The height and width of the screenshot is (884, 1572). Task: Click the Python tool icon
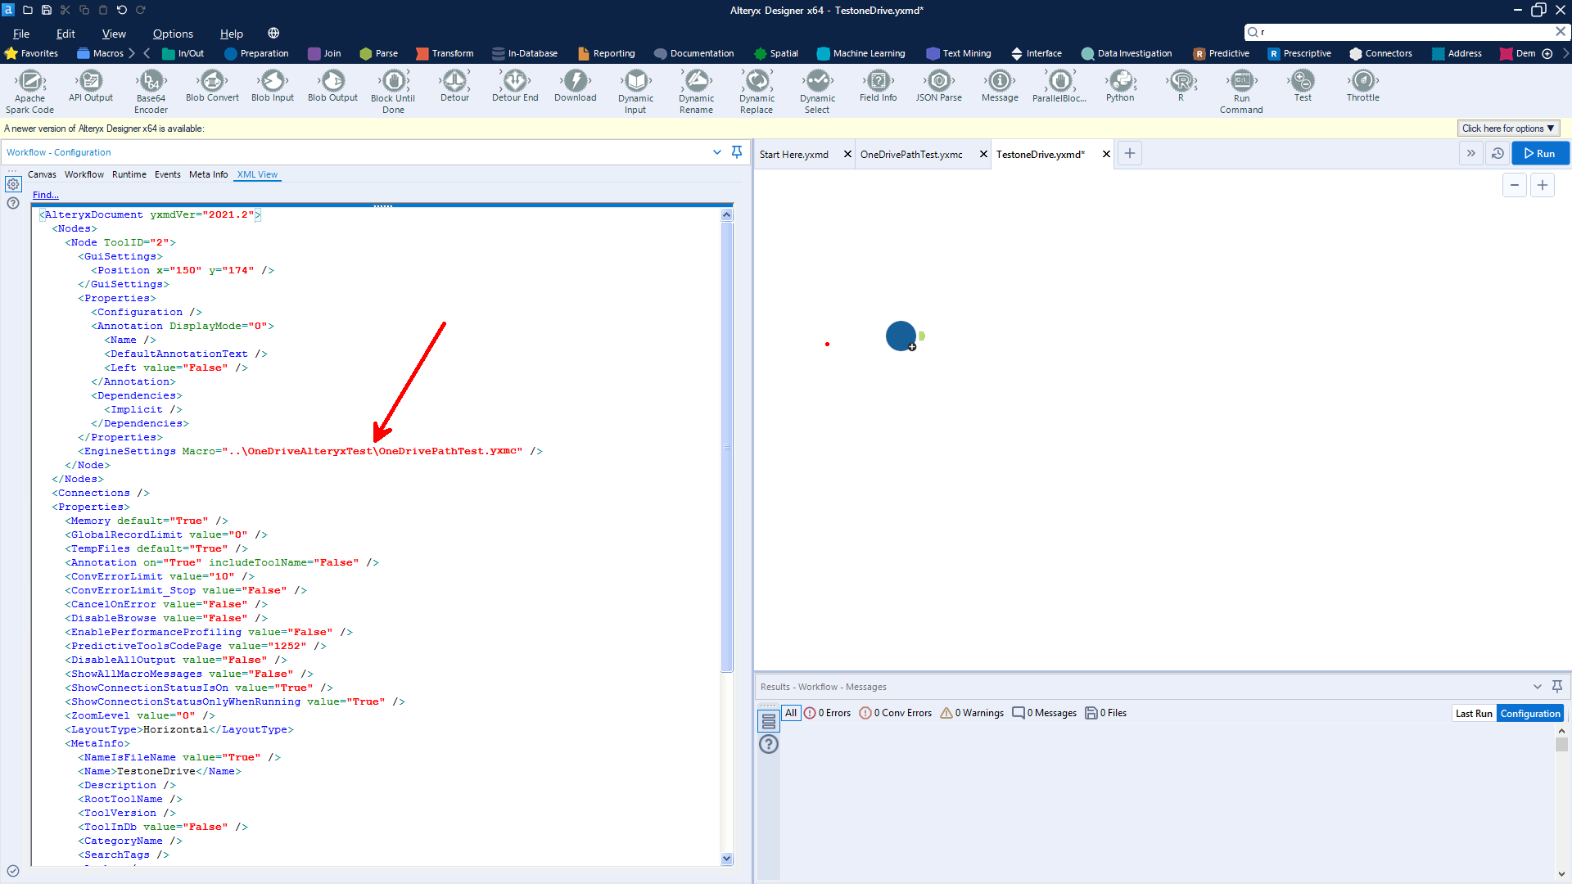[1119, 81]
